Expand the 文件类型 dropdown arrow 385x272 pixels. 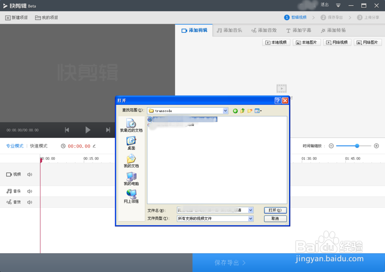pyautogui.click(x=251, y=218)
